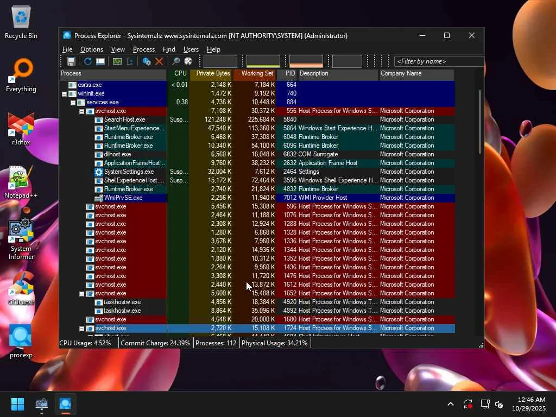Select the StartMenuExperience process row

(257, 128)
